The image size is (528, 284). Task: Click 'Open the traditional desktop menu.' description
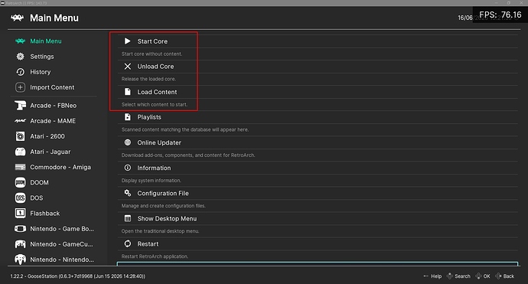pos(160,231)
